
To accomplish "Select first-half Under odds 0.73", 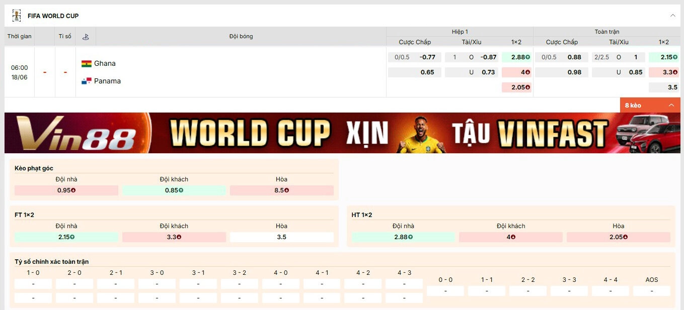I will (x=472, y=72).
